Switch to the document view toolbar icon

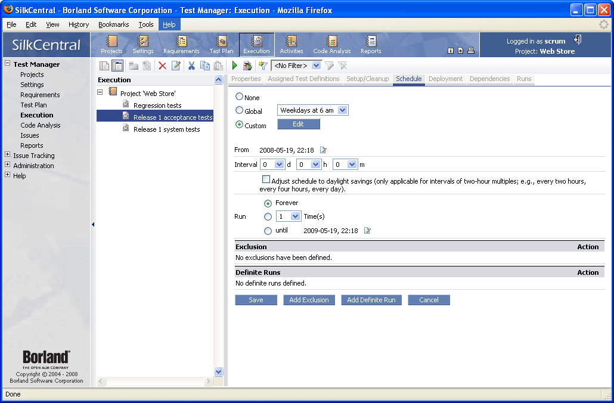pyautogui.click(x=104, y=66)
